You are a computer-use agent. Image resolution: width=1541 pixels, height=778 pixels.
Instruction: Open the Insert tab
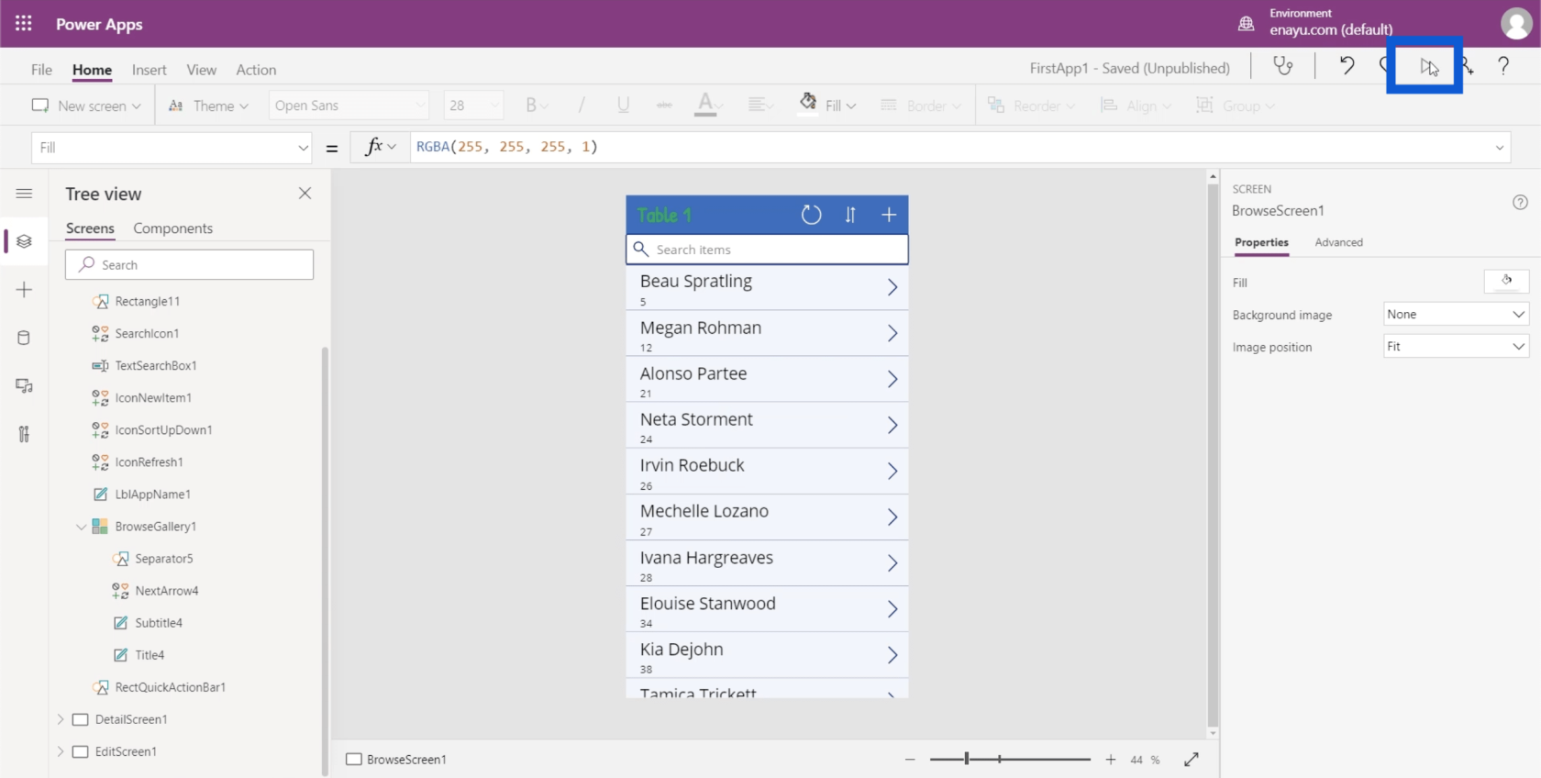point(149,70)
